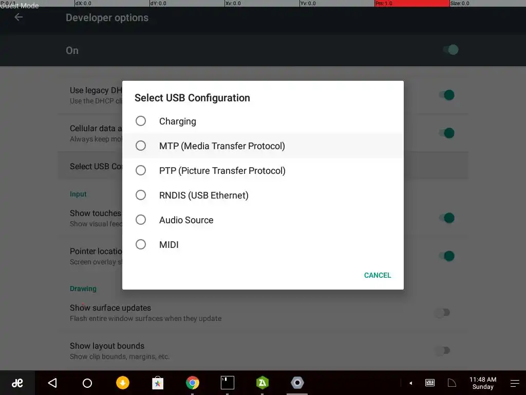Open the Jide start menu icon
This screenshot has width=526, height=395.
point(17,383)
